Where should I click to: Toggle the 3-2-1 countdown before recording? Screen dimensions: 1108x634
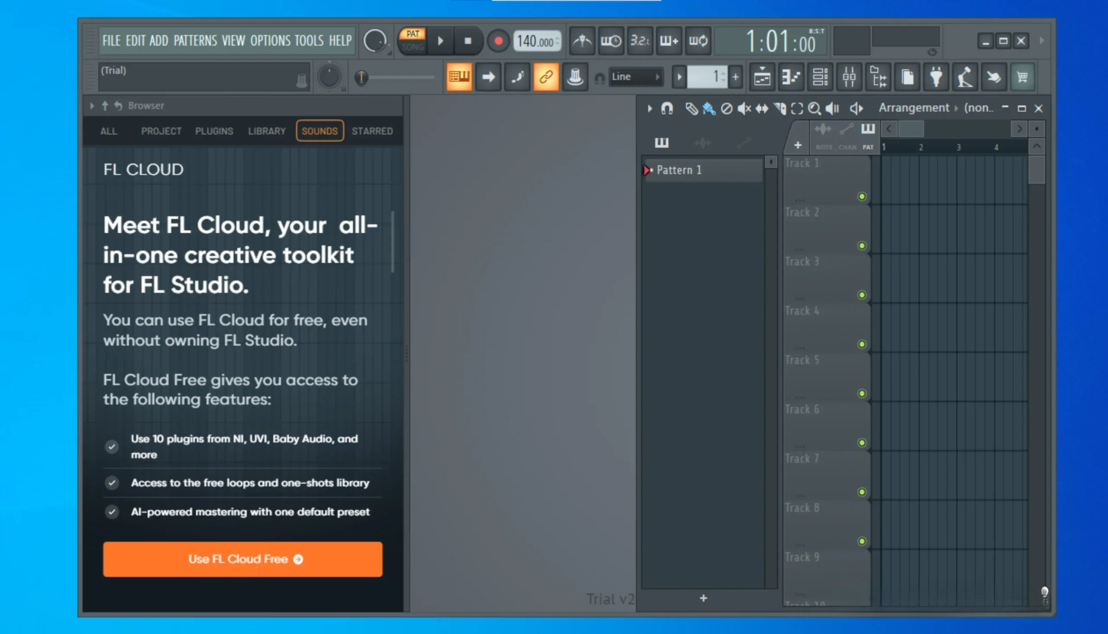(640, 41)
